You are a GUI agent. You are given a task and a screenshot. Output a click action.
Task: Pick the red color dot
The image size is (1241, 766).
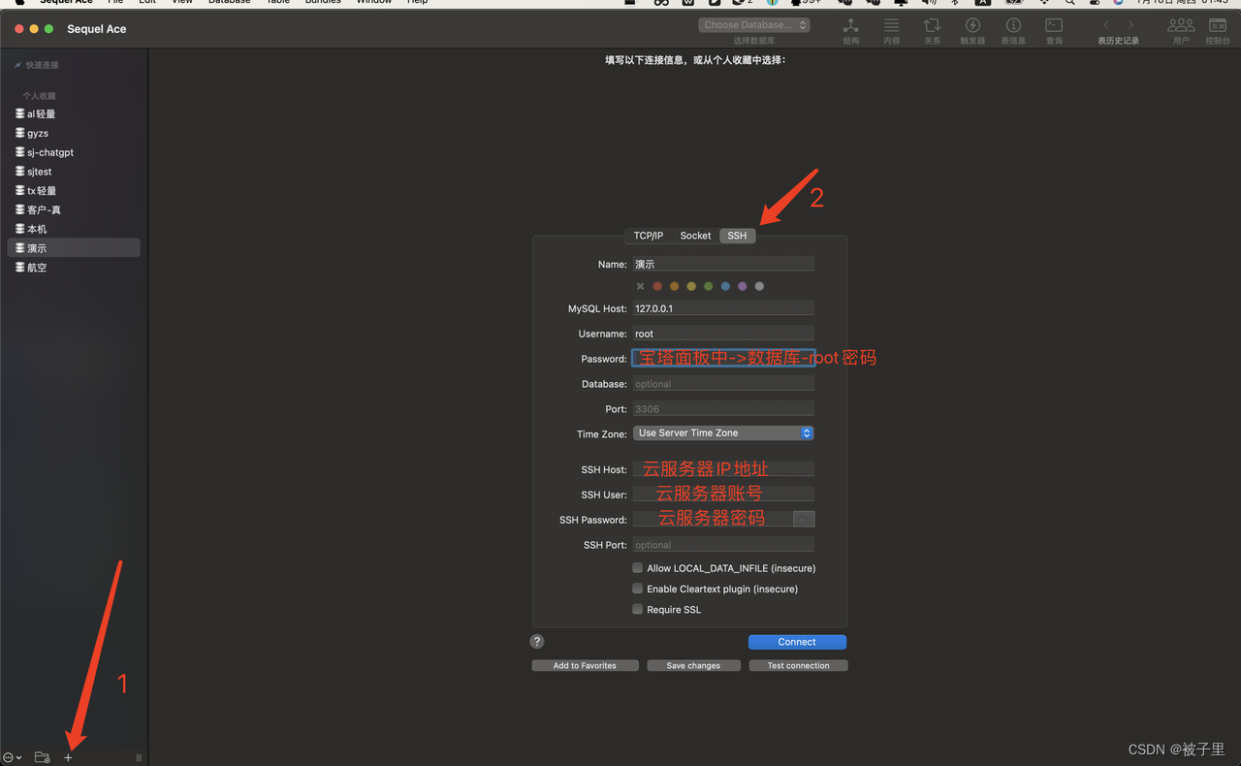[x=657, y=286]
